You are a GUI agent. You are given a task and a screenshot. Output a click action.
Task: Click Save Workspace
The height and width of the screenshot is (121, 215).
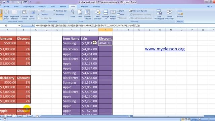tap(159, 14)
